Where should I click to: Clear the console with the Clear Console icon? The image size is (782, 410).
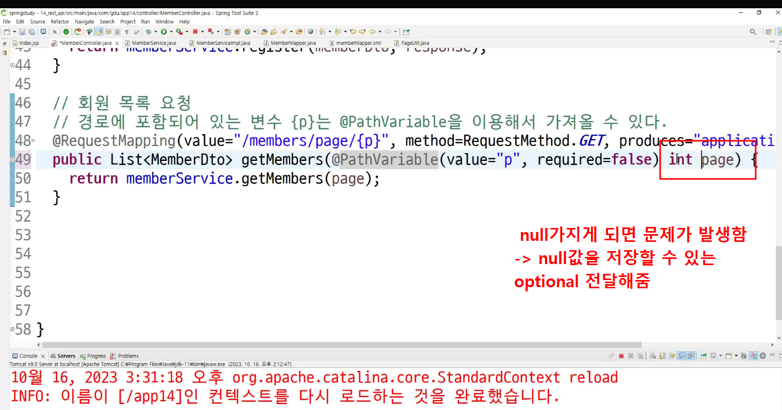click(x=653, y=356)
